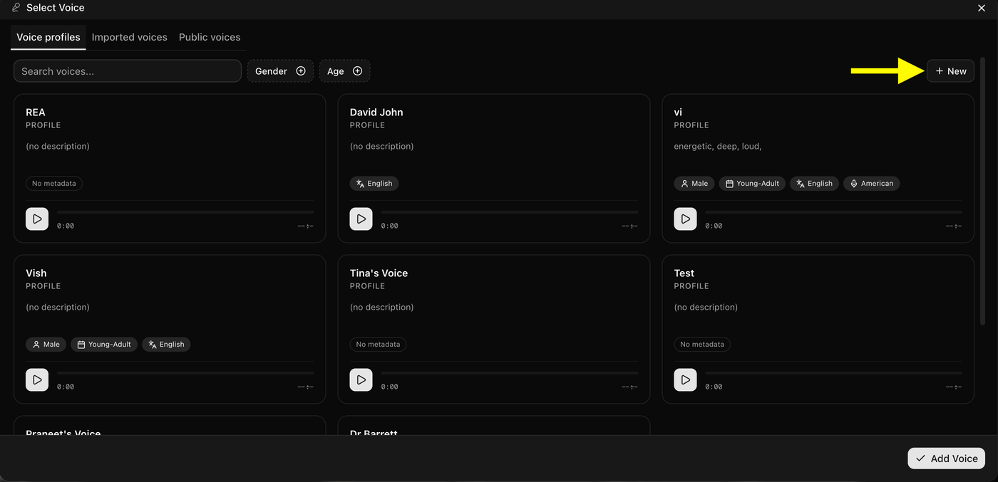Click the plus icon on Gender filter
Screen dimensions: 998x482
pyautogui.click(x=301, y=71)
